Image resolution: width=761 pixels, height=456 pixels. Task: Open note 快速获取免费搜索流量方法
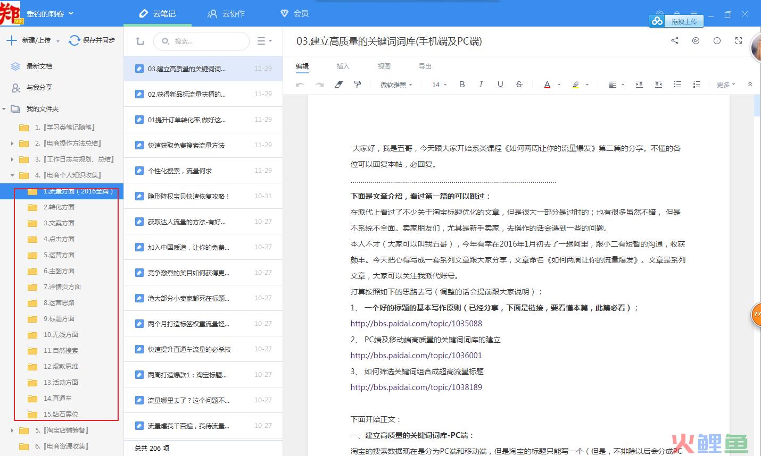[x=203, y=145]
